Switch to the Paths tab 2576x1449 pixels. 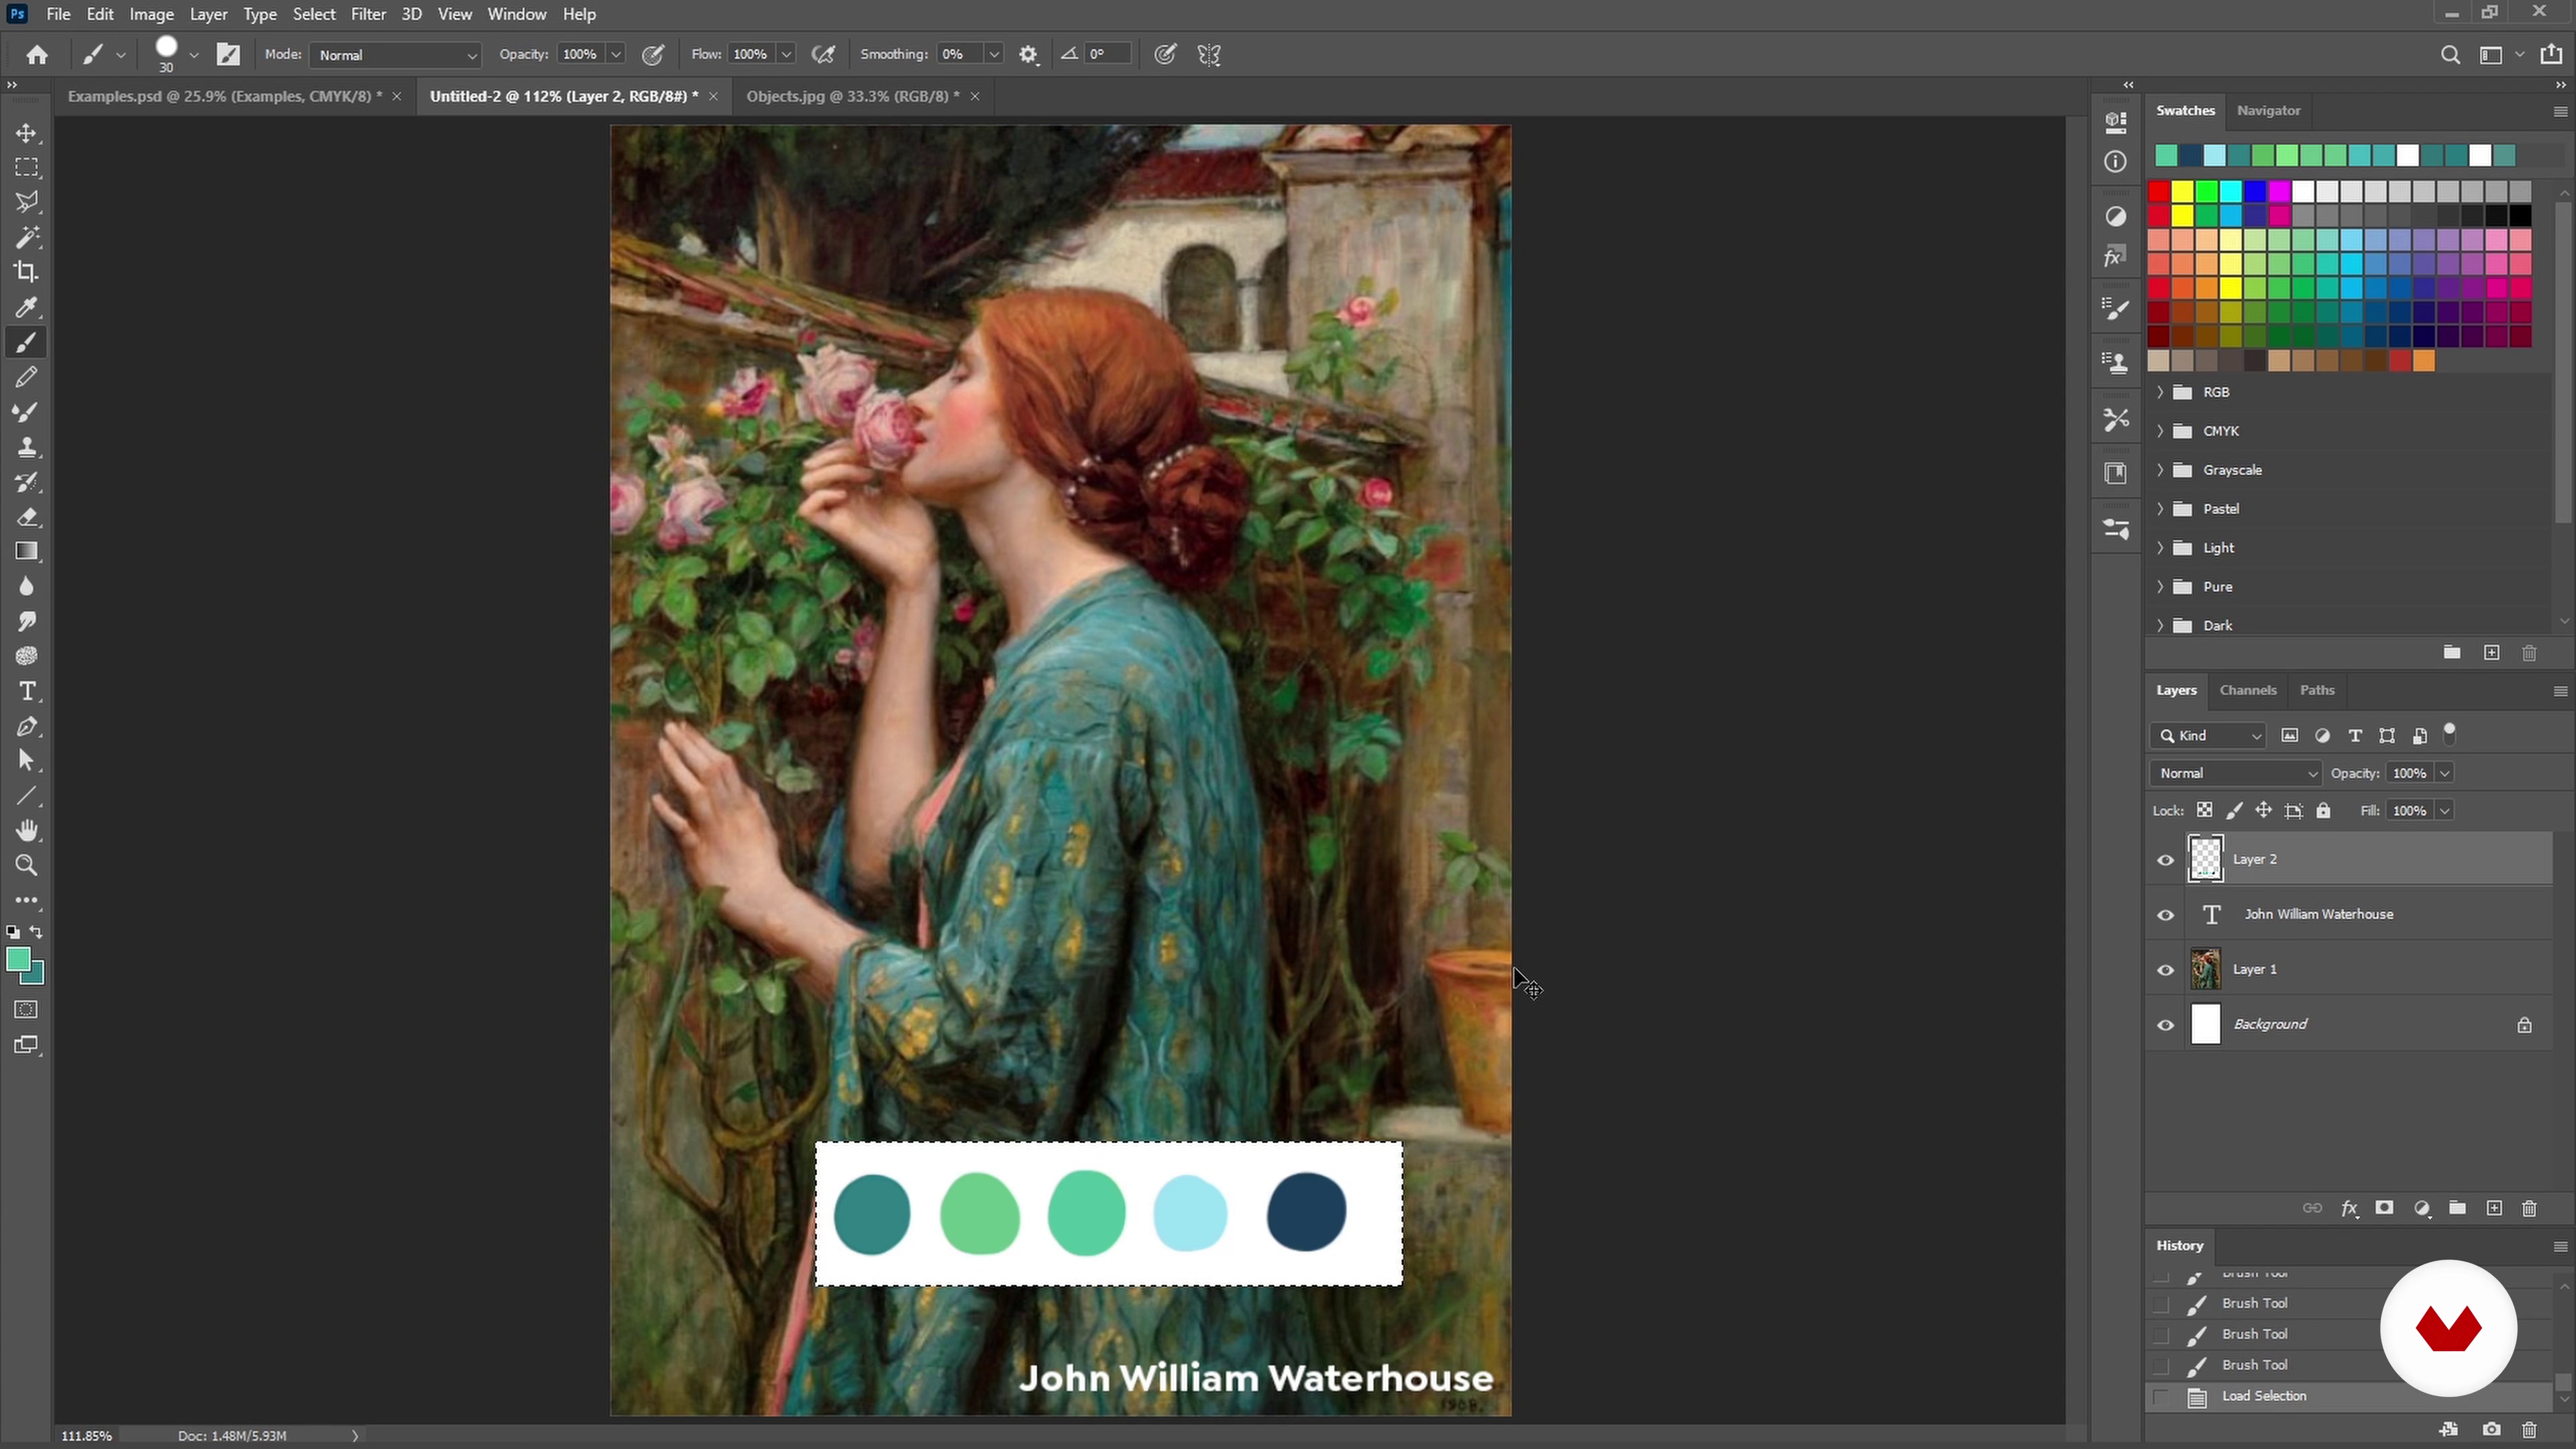coord(2317,690)
